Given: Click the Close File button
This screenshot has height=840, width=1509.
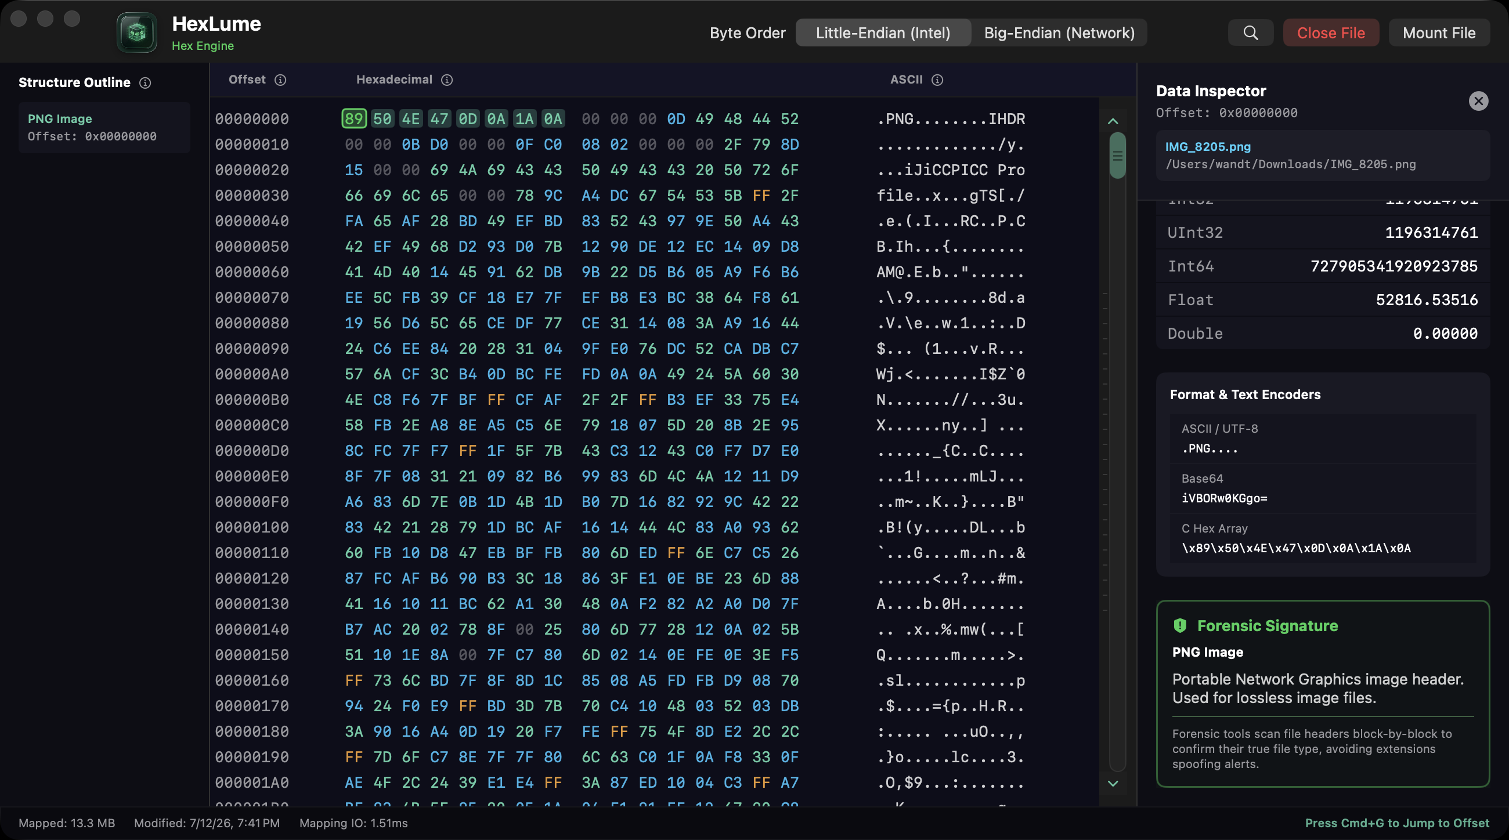Looking at the screenshot, I should coord(1330,33).
